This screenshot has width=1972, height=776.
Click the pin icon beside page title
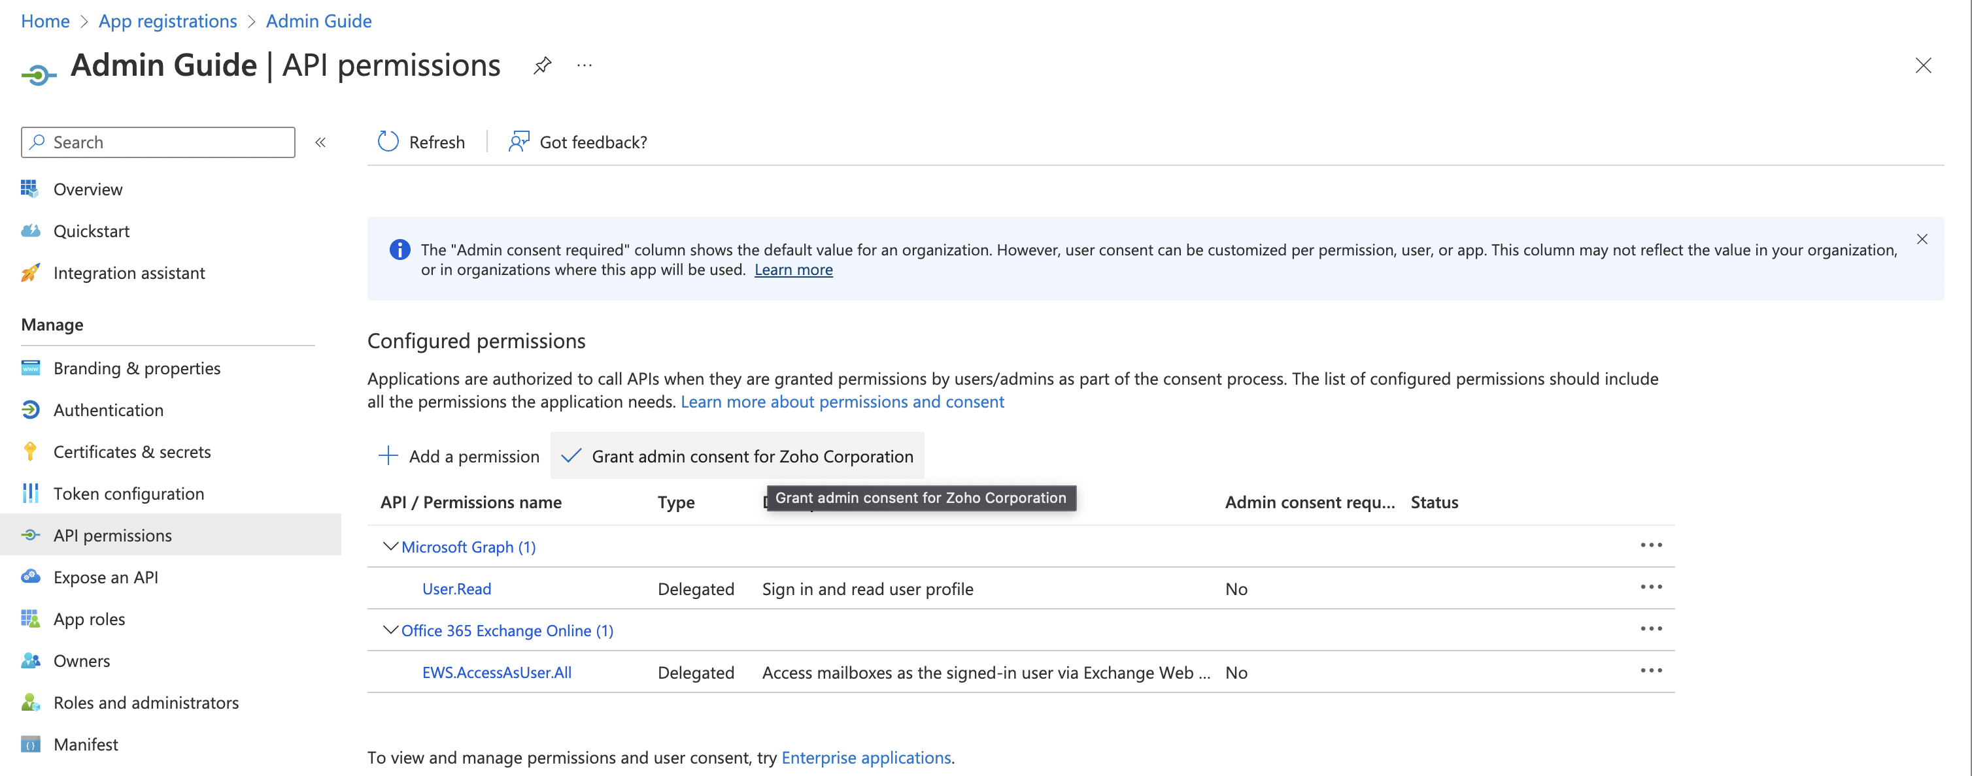point(542,66)
